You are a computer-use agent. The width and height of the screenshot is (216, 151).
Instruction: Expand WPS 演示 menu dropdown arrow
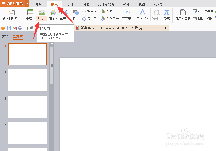click(x=27, y=4)
